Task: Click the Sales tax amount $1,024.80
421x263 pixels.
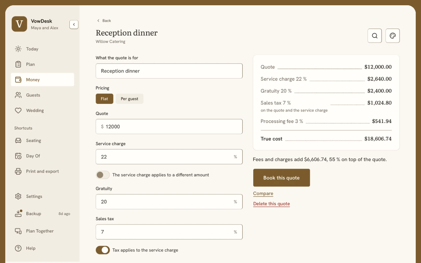Action: (380, 103)
